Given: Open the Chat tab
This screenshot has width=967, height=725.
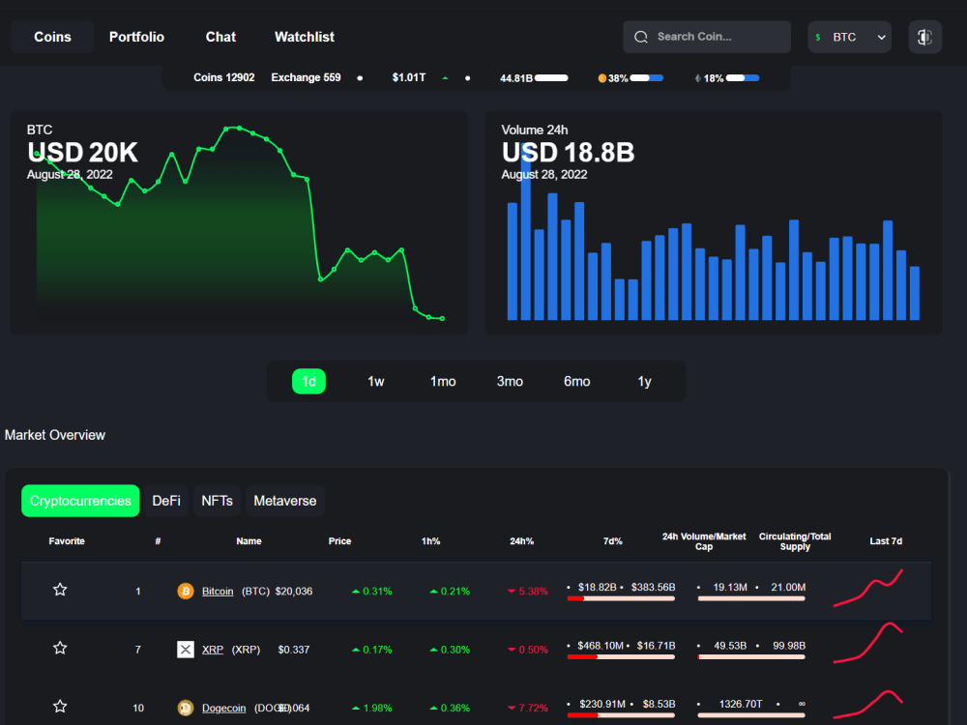Looking at the screenshot, I should click(x=220, y=37).
